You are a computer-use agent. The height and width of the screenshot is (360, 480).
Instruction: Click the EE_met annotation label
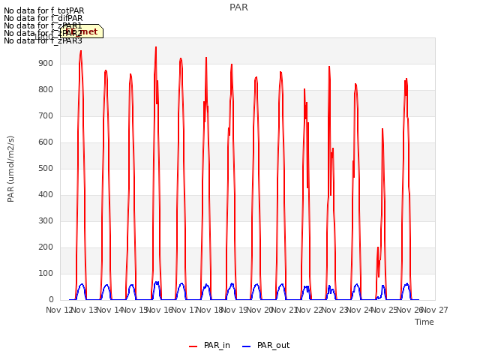pos(82,31)
